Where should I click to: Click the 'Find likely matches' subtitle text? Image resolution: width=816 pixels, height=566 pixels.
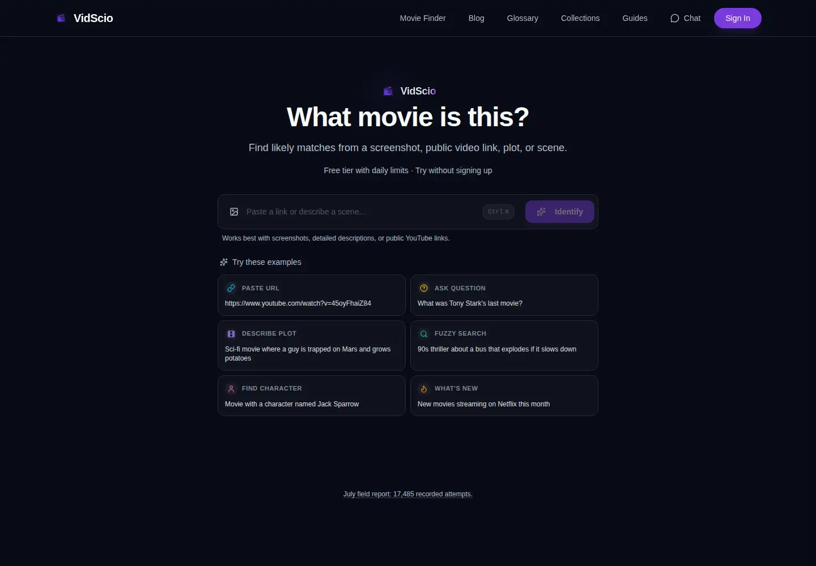coord(408,148)
